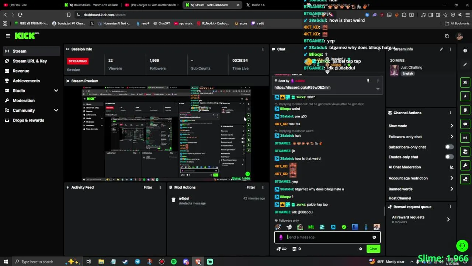Click the Windows Start button

click(x=6, y=262)
